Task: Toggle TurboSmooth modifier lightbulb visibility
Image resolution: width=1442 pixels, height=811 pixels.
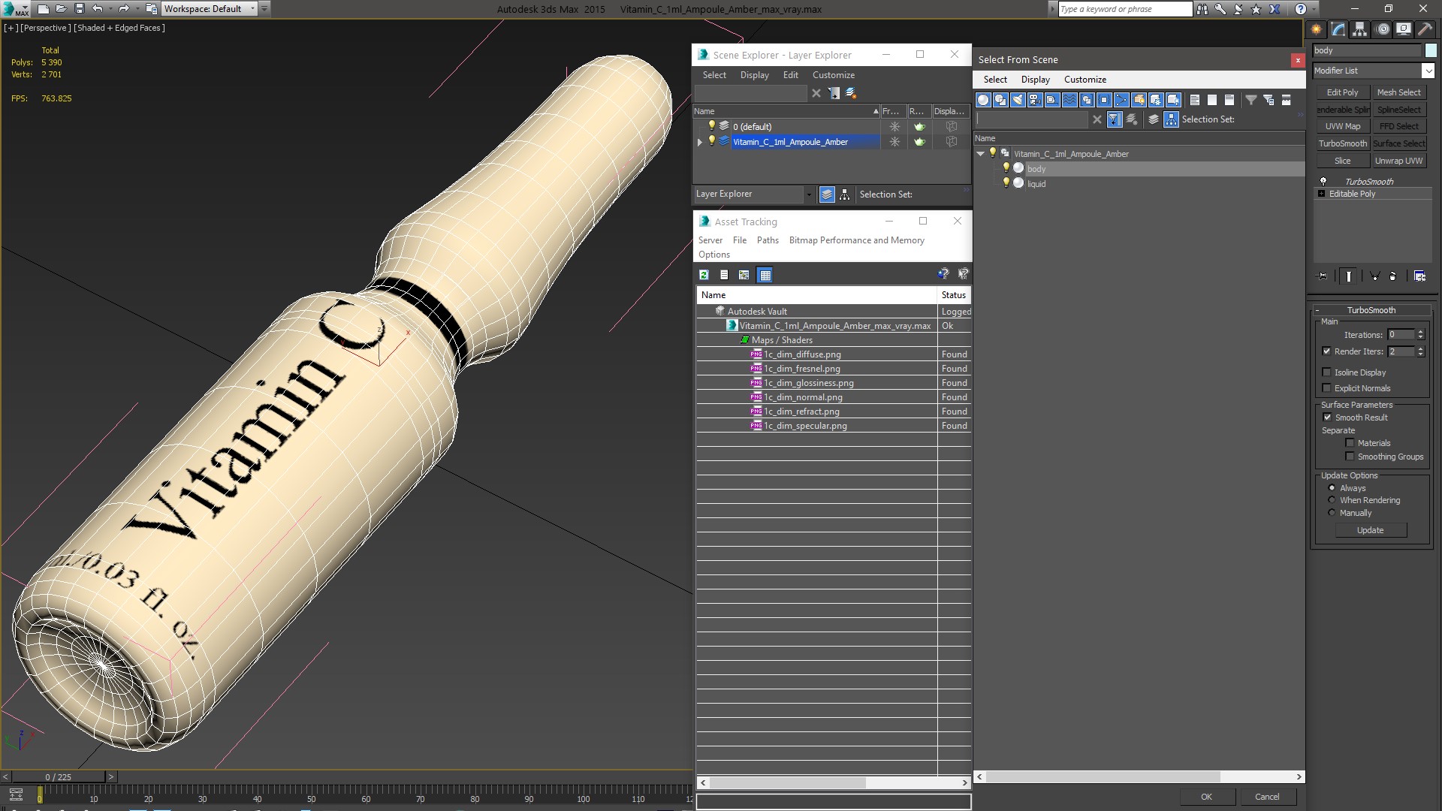Action: point(1323,182)
